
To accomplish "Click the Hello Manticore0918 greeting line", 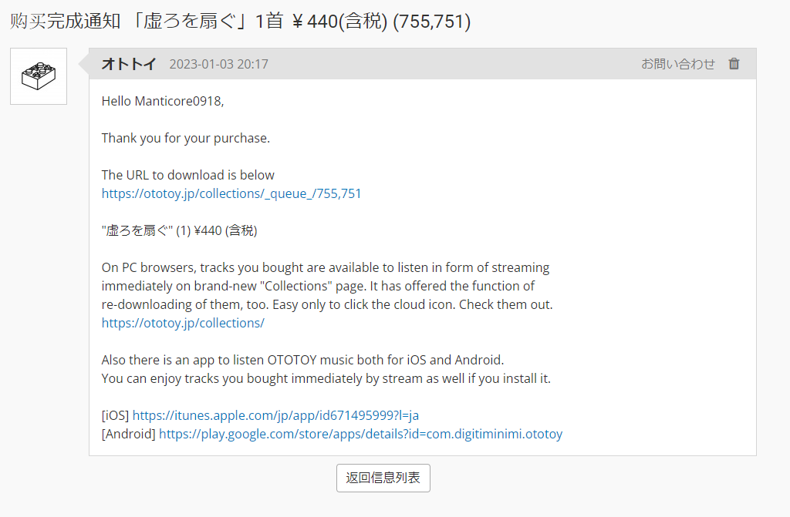I will (x=163, y=101).
